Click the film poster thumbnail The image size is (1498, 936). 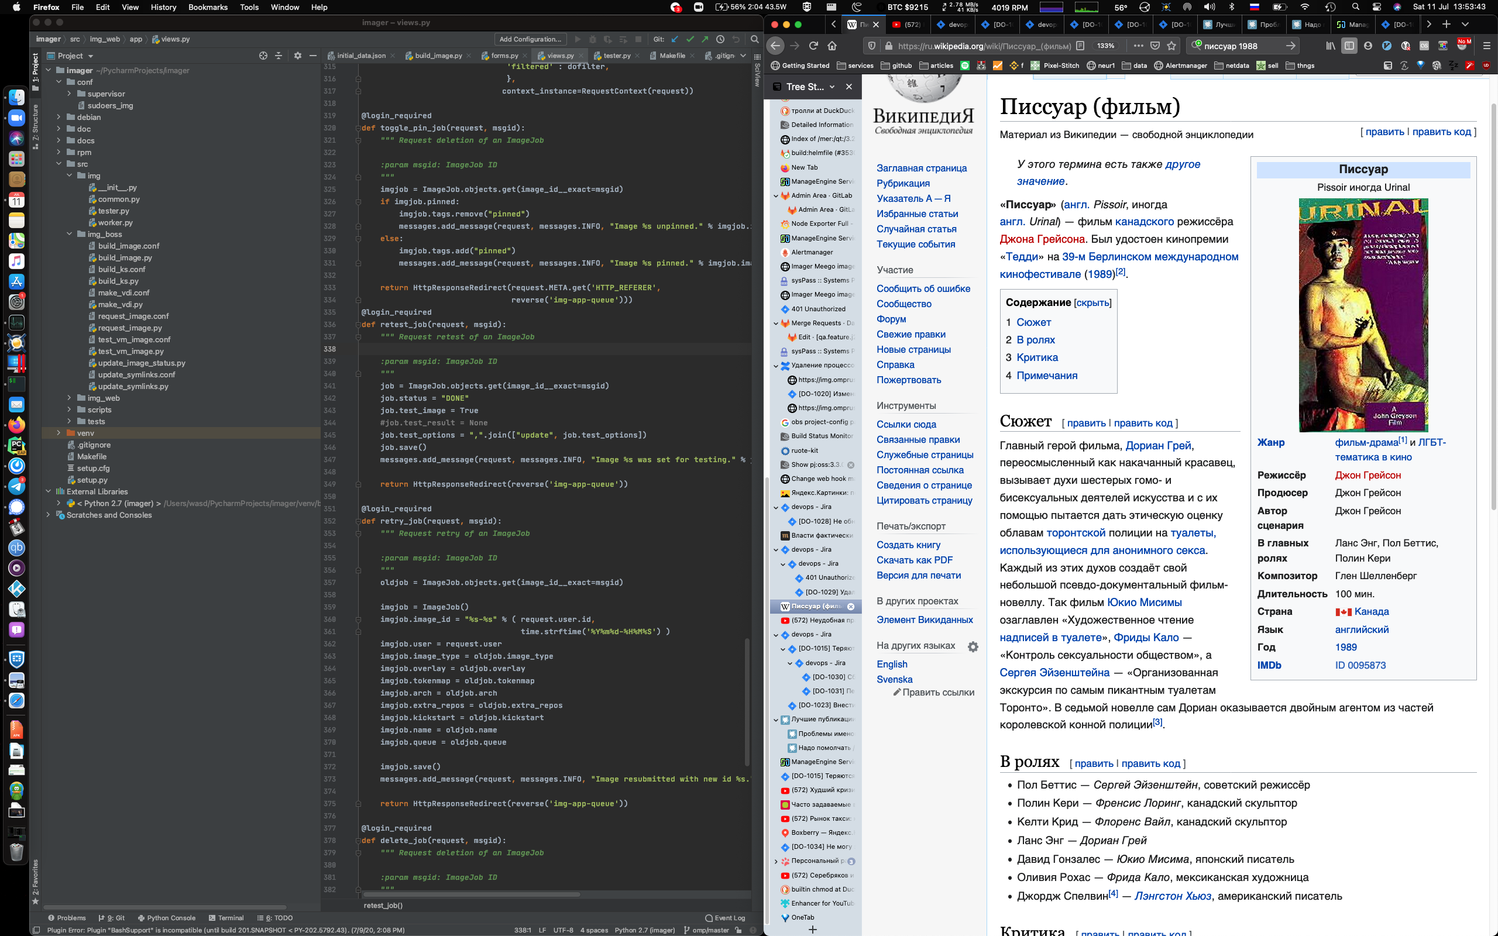(x=1362, y=315)
